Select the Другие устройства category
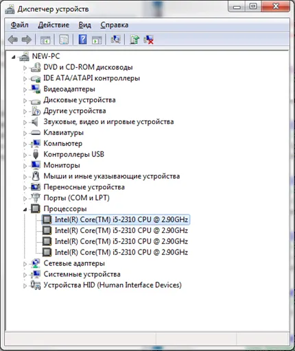 coord(75,111)
